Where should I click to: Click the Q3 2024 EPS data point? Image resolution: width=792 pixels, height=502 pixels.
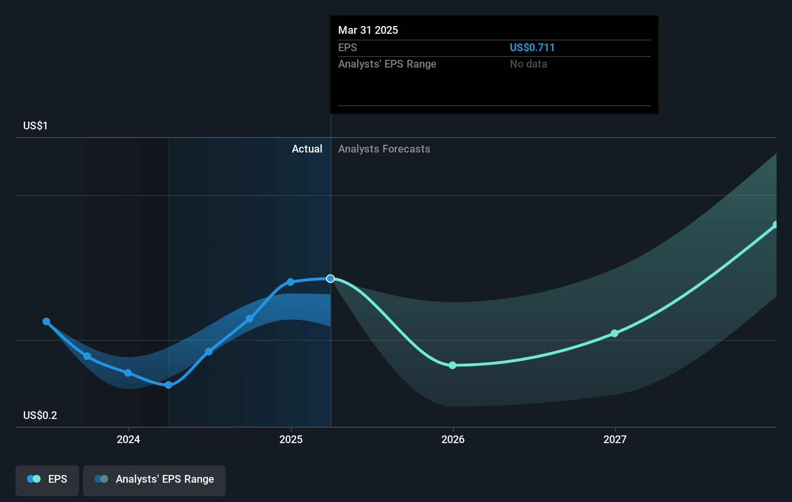(249, 319)
